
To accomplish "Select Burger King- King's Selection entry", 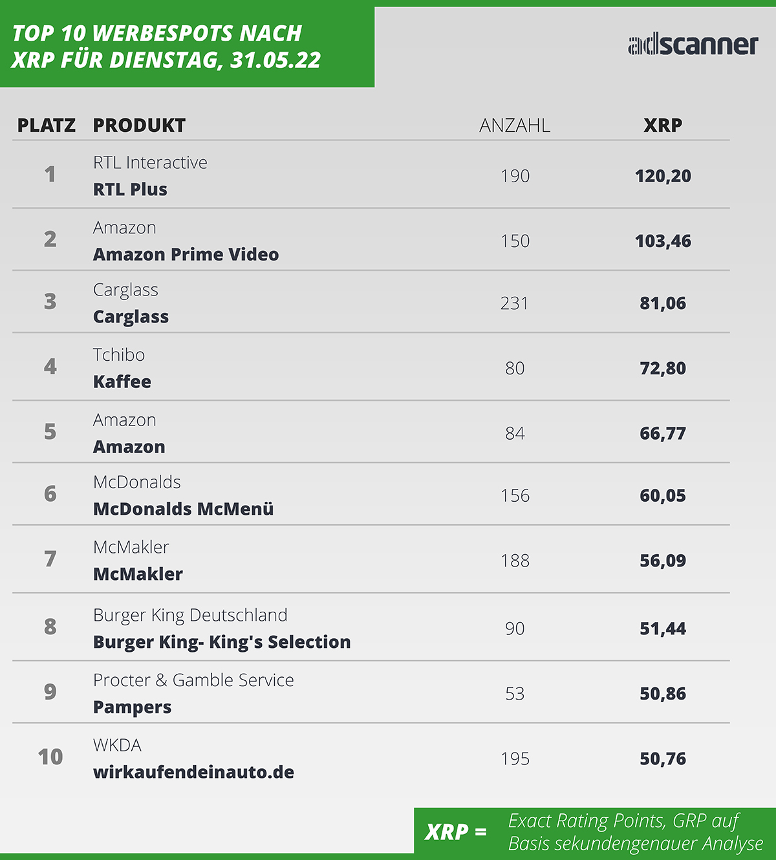I will [222, 642].
